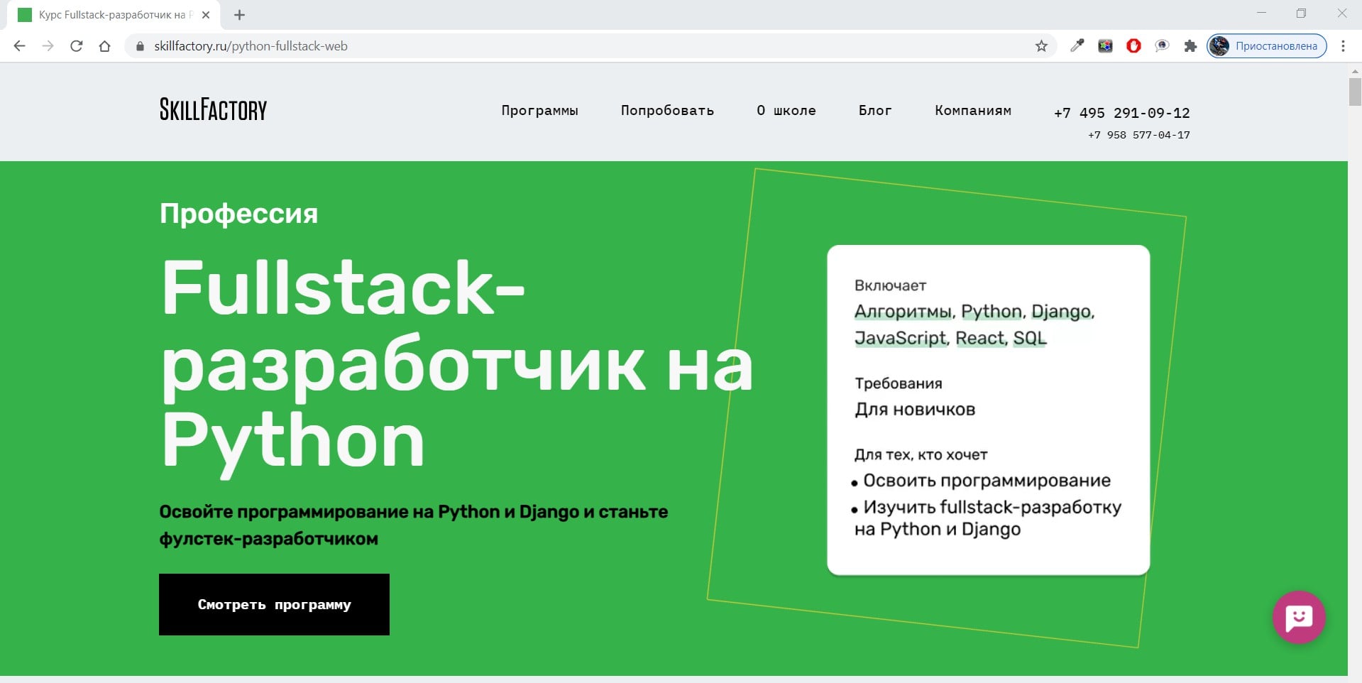Open the Блог menu item

point(875,111)
